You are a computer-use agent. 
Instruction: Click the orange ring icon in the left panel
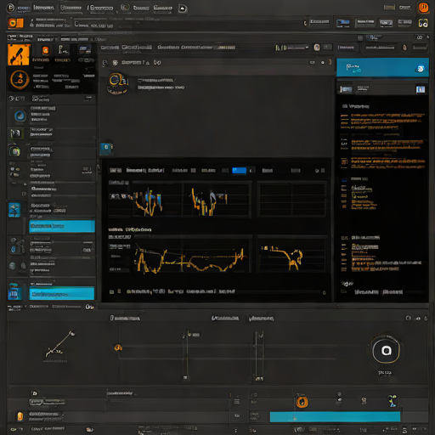point(20,80)
